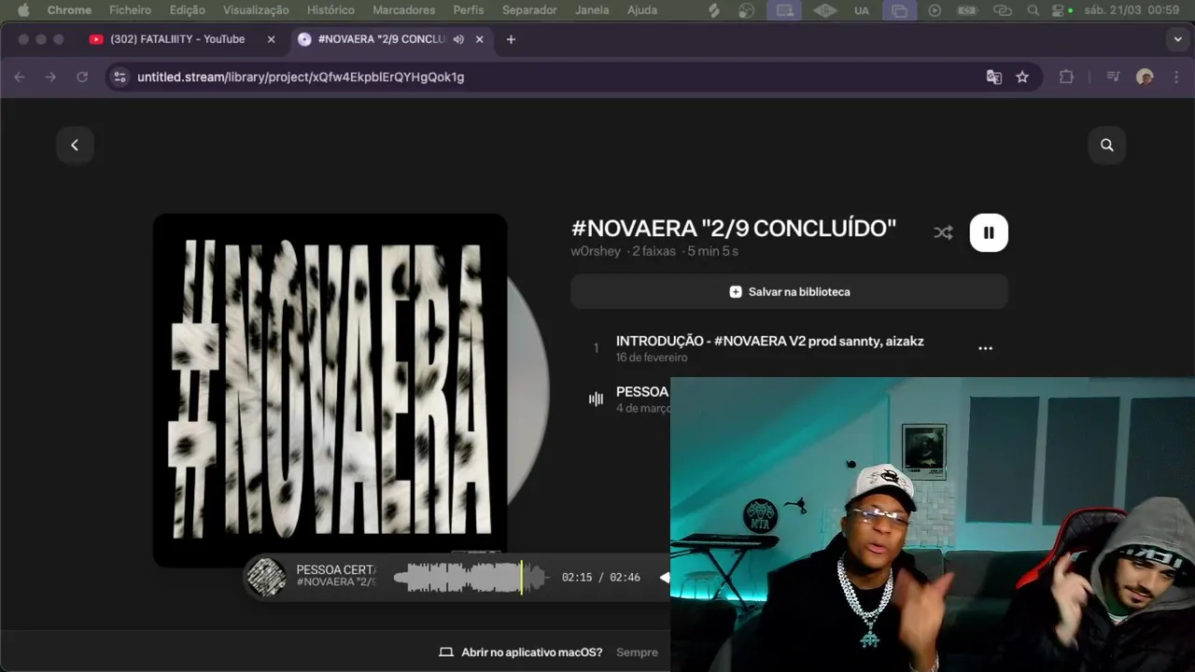Open the Chrome application menu
1195x672 pixels.
point(69,10)
